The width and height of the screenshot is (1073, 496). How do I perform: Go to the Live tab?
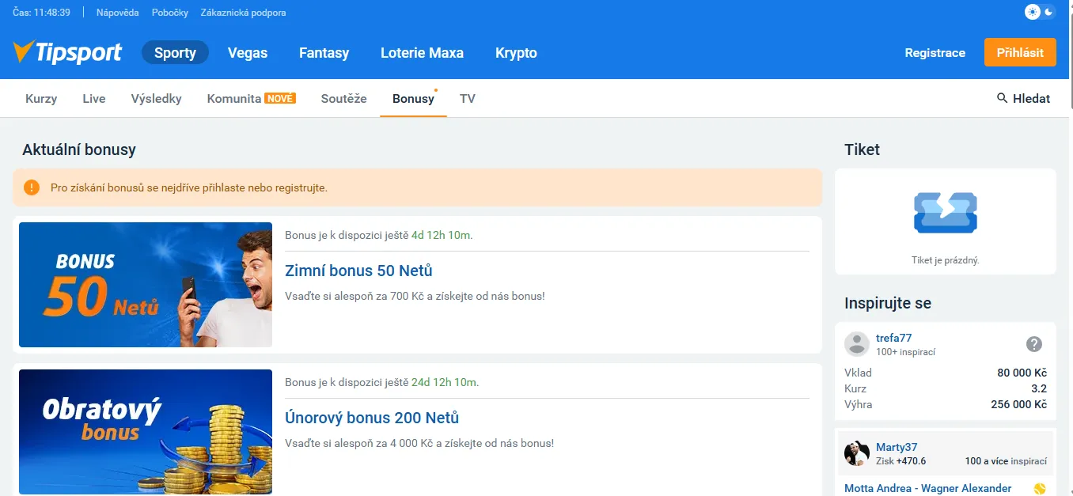[x=94, y=99]
